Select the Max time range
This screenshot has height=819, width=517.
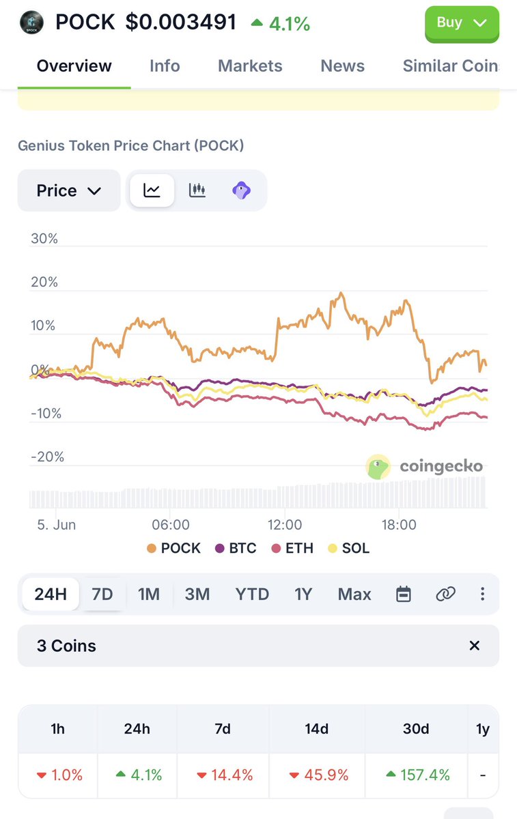(354, 594)
